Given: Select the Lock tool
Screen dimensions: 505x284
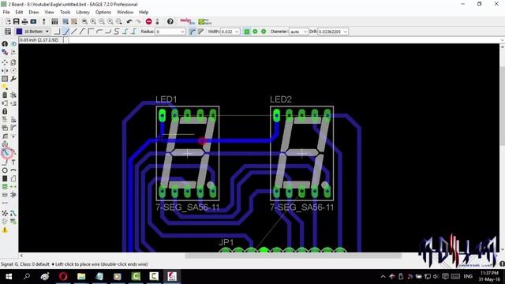Looking at the screenshot, I should click(x=5, y=111).
